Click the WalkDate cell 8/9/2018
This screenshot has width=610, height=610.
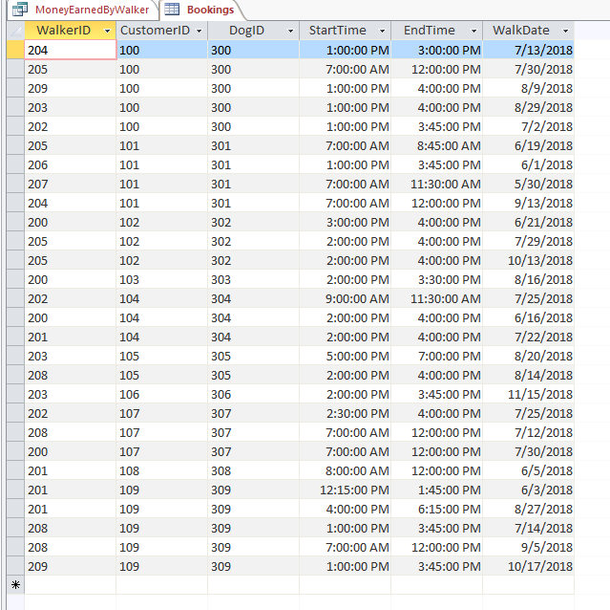(528, 88)
